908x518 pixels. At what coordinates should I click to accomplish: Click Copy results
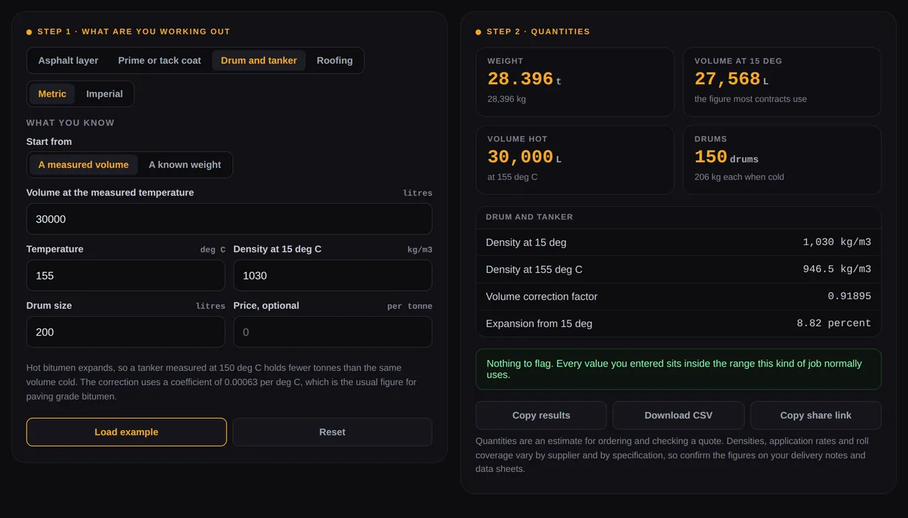point(541,415)
